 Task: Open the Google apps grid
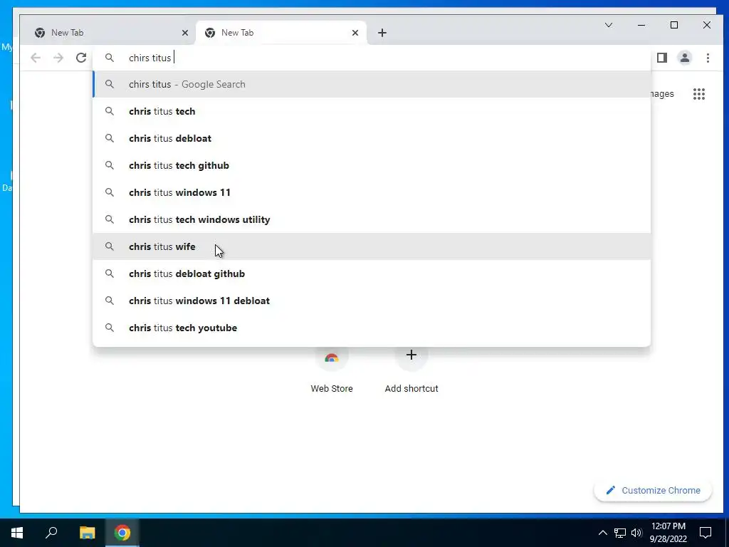pyautogui.click(x=699, y=94)
